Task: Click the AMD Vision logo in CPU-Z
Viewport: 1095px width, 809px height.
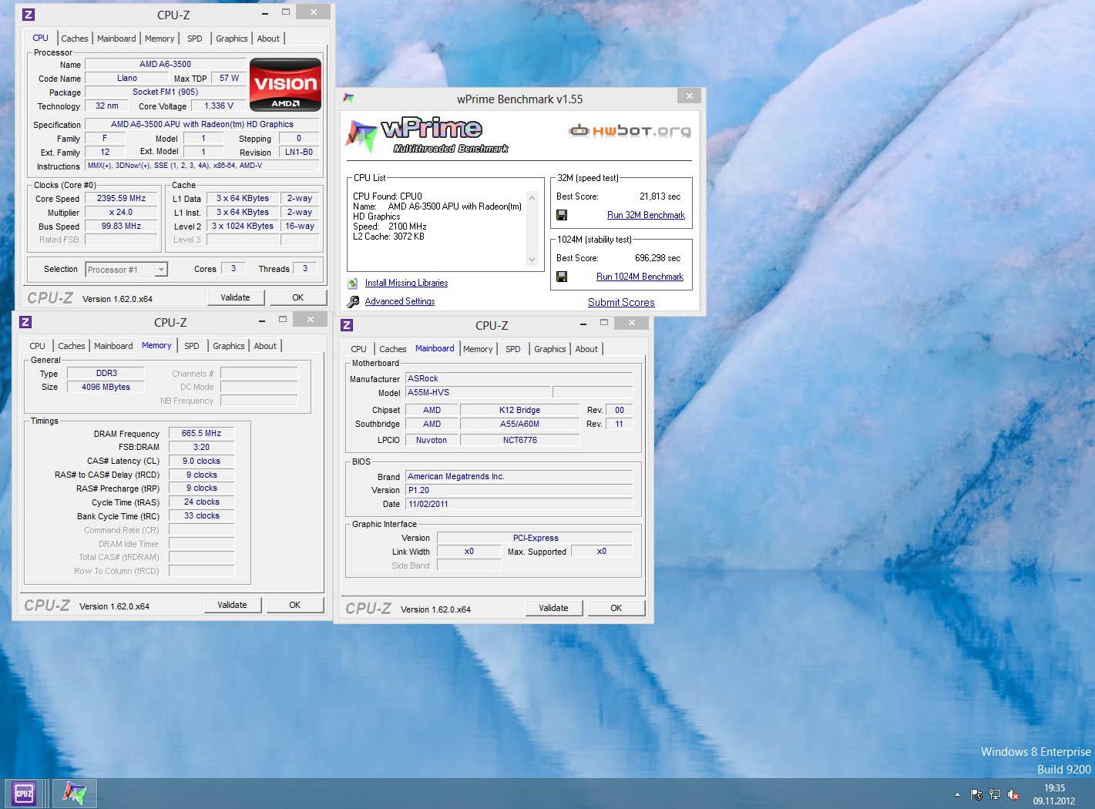Action: click(x=285, y=85)
